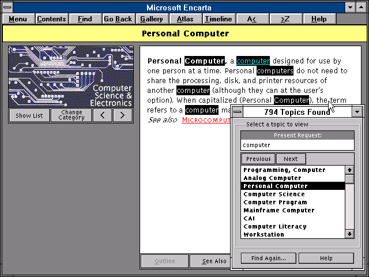Follow the cyan computer hyperlink

pyautogui.click(x=253, y=61)
